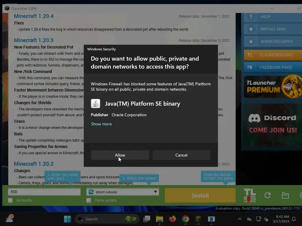Toggle the Force update checkbox
This screenshot has height=226, width=302.
[88, 200]
